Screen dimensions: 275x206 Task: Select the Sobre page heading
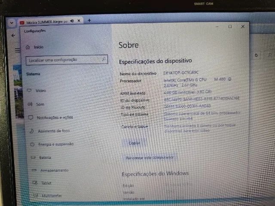click(x=128, y=45)
